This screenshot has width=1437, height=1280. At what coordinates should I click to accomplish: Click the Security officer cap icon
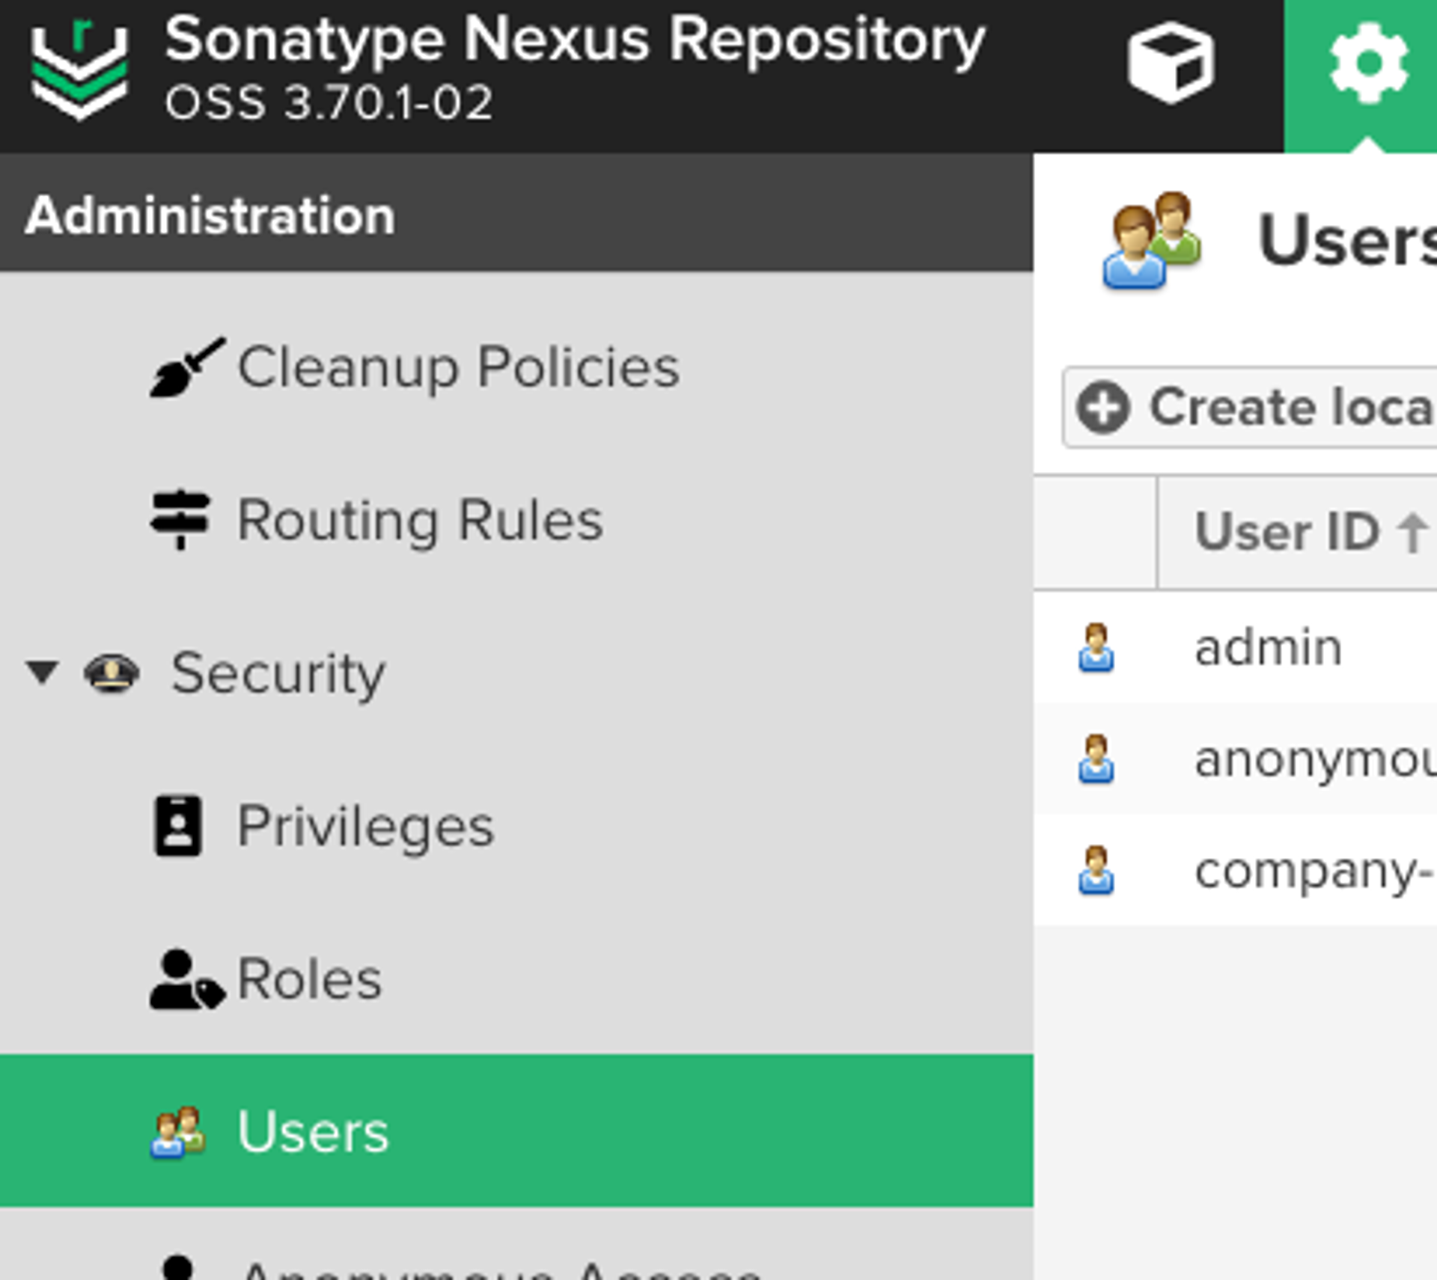click(111, 673)
